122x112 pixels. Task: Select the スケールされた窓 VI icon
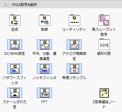[x=15, y=93]
